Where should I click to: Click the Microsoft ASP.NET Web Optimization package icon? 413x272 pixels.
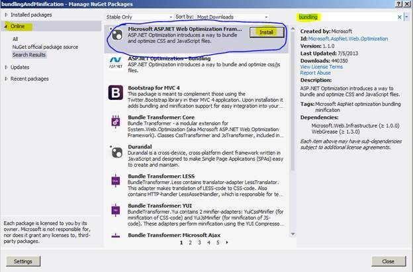click(x=117, y=34)
